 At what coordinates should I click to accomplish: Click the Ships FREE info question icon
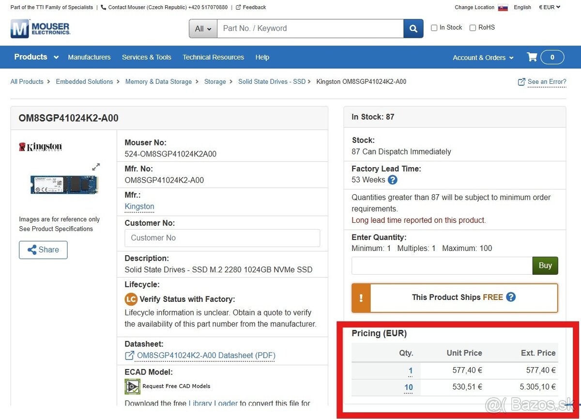click(511, 297)
